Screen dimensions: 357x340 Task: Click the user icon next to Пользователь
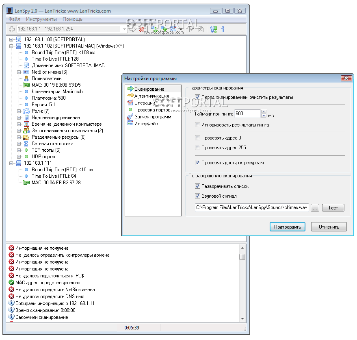pyautogui.click(x=26, y=78)
